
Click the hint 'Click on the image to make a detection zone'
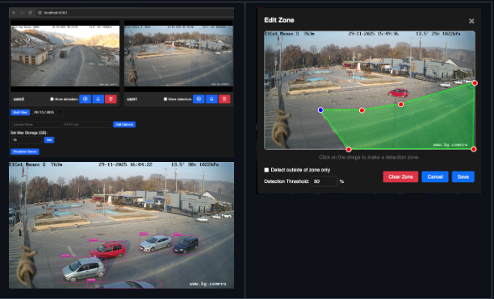click(x=369, y=157)
